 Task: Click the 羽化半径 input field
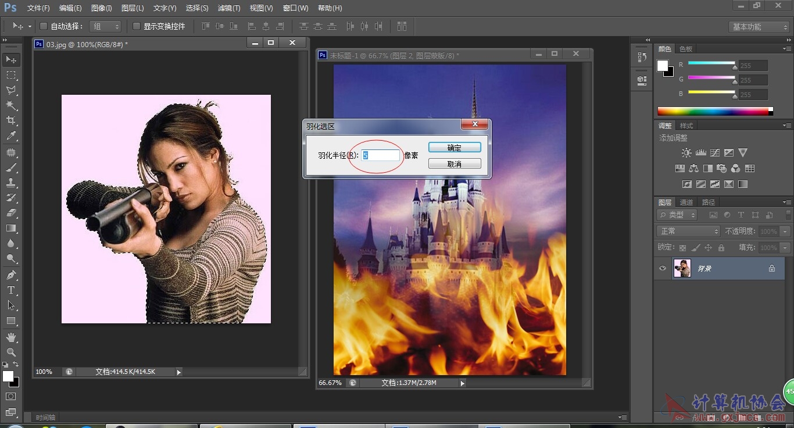click(x=381, y=155)
